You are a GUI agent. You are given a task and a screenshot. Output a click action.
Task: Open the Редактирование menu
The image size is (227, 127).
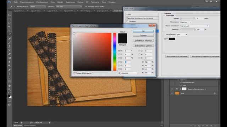[x=27, y=2]
